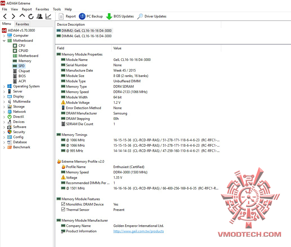Click the Benchmark icon in tree

[x=10, y=147]
